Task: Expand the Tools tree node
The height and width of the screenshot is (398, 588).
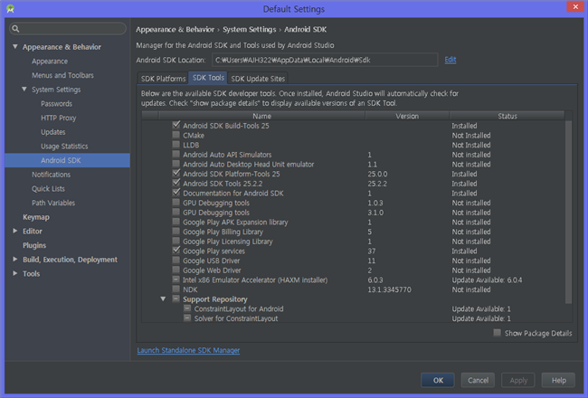Action: (15, 273)
